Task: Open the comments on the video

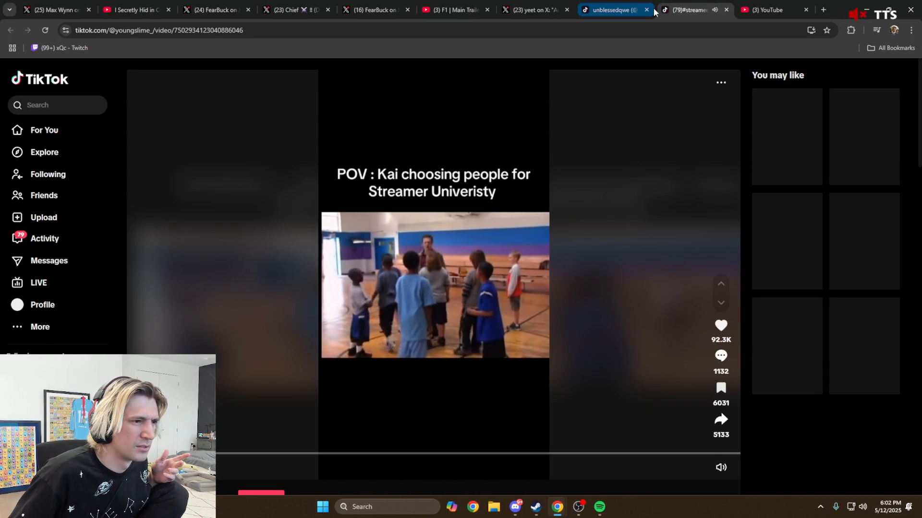Action: (x=721, y=355)
